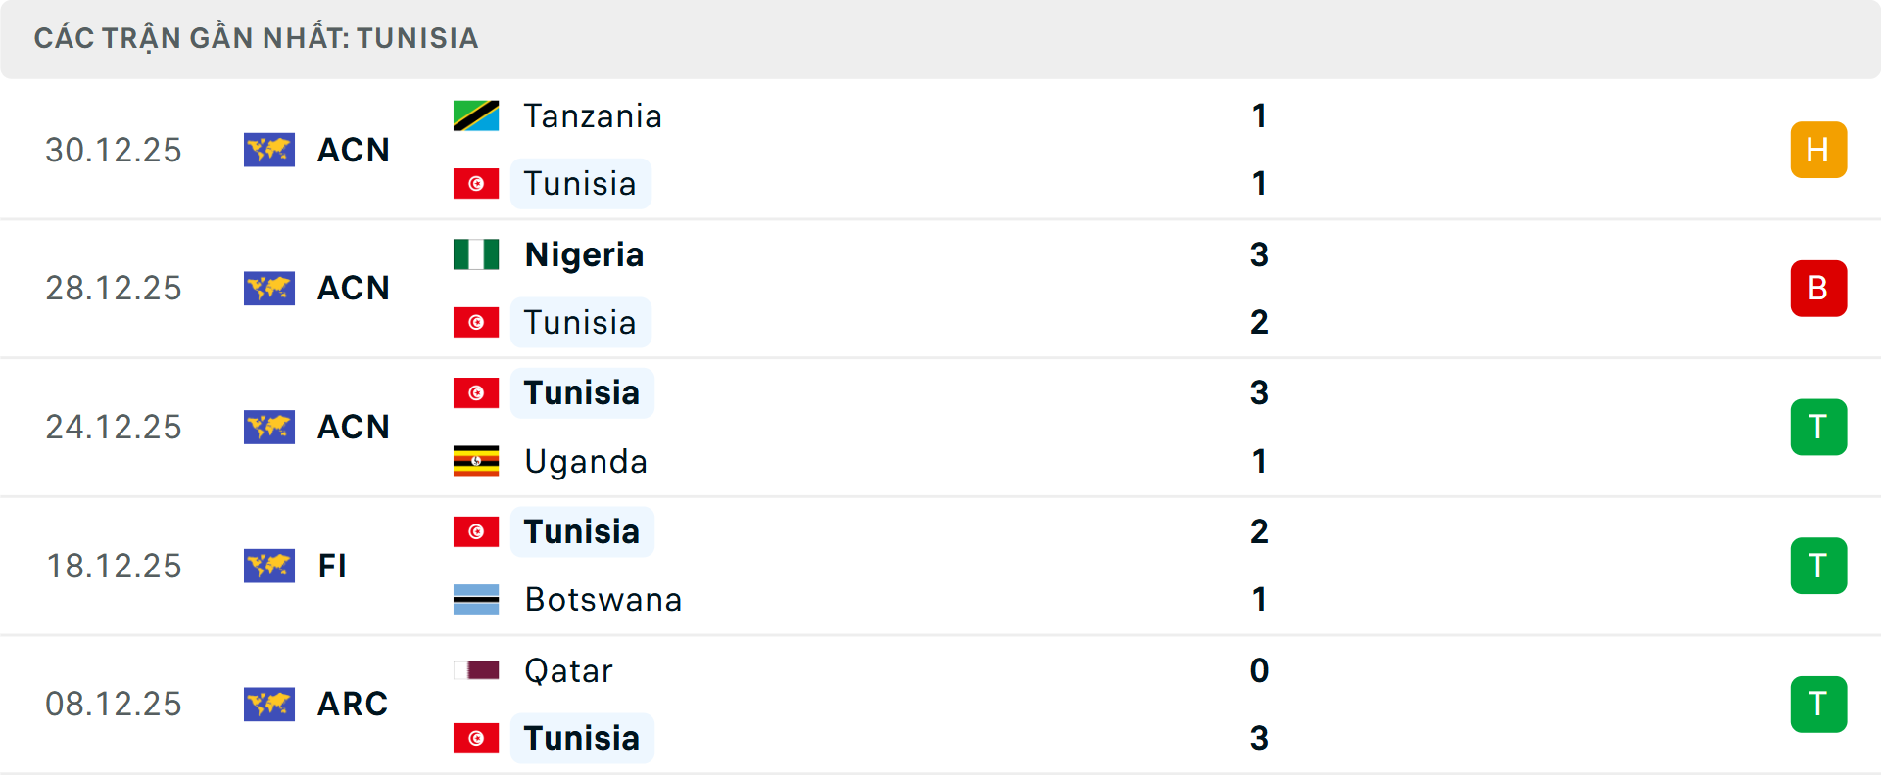
Task: Open the Botswana team link
Action: (x=603, y=599)
